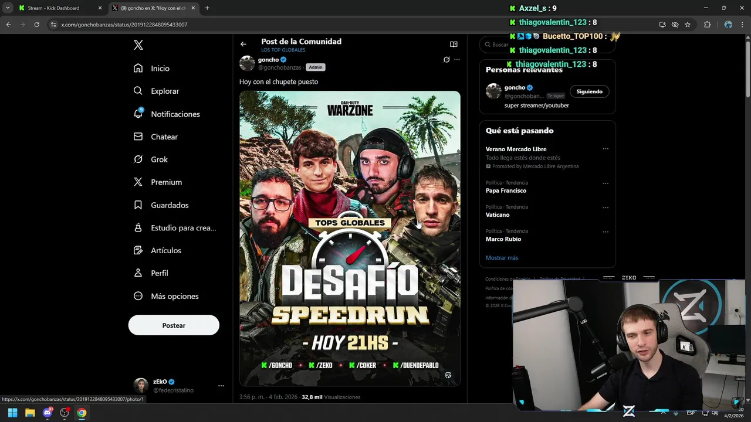The width and height of the screenshot is (751, 422).
Task: Open options for Vaticano trend
Action: point(605,207)
